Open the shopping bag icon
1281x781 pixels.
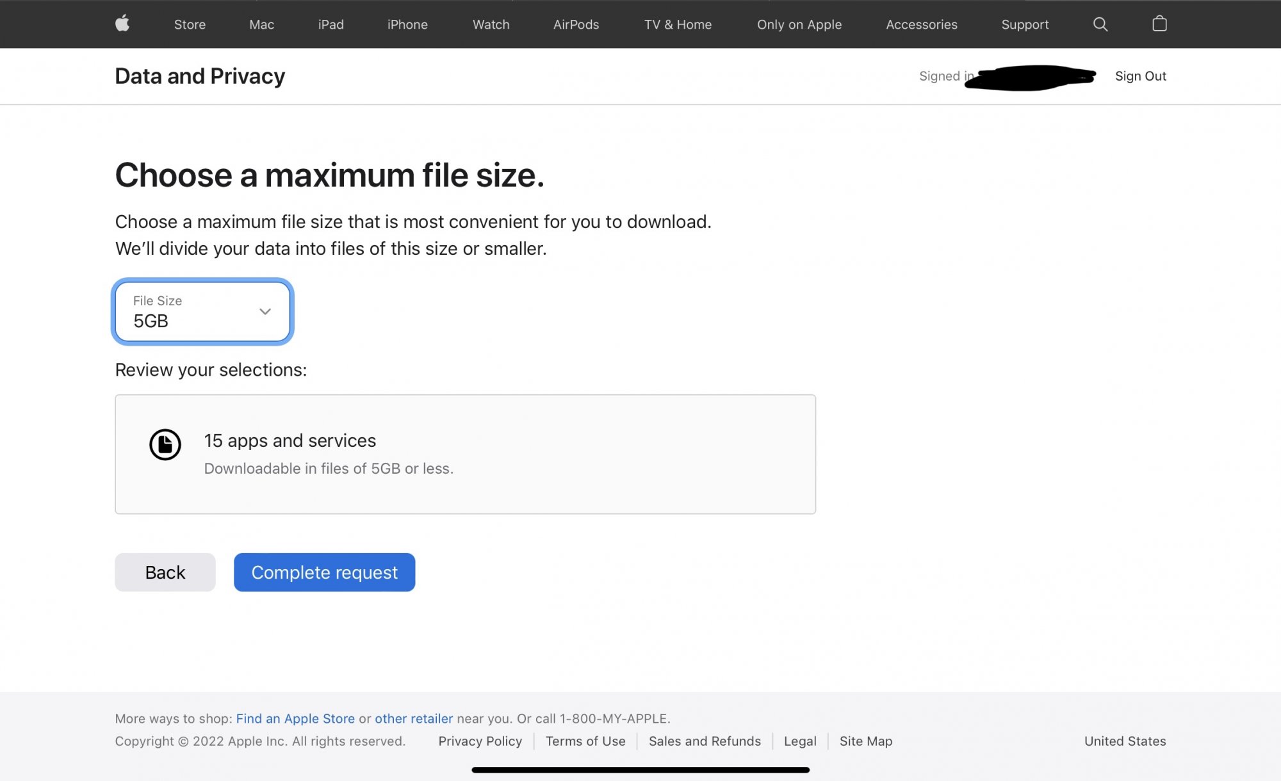1159,24
